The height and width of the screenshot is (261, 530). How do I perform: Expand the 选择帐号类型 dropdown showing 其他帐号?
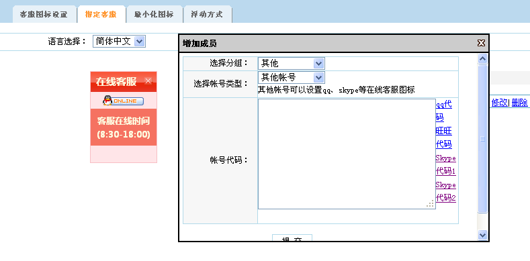[x=291, y=78]
